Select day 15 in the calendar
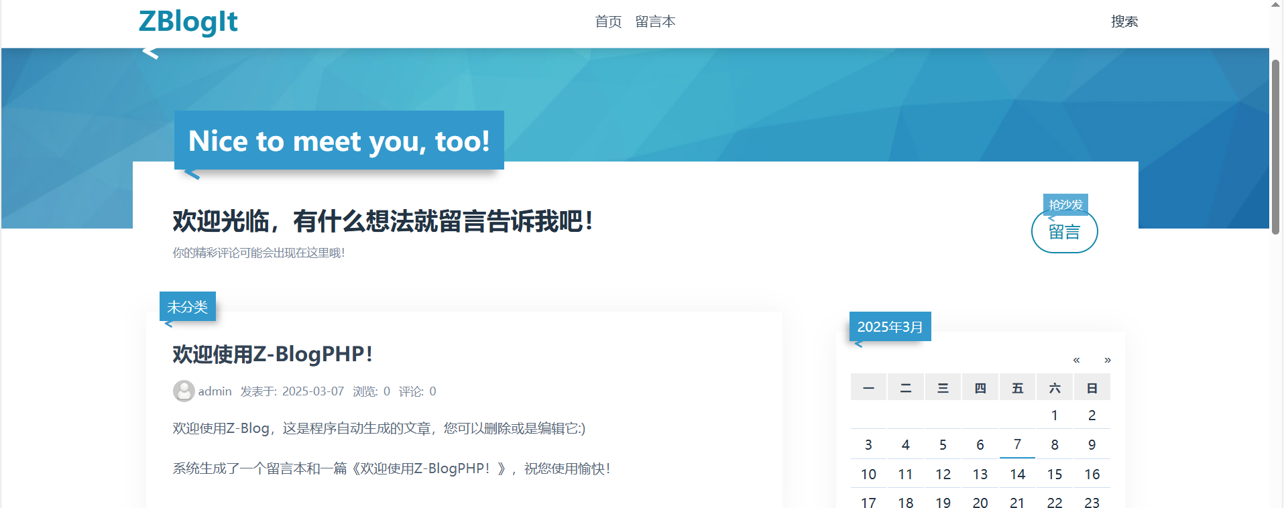Image resolution: width=1284 pixels, height=508 pixels. point(1054,474)
